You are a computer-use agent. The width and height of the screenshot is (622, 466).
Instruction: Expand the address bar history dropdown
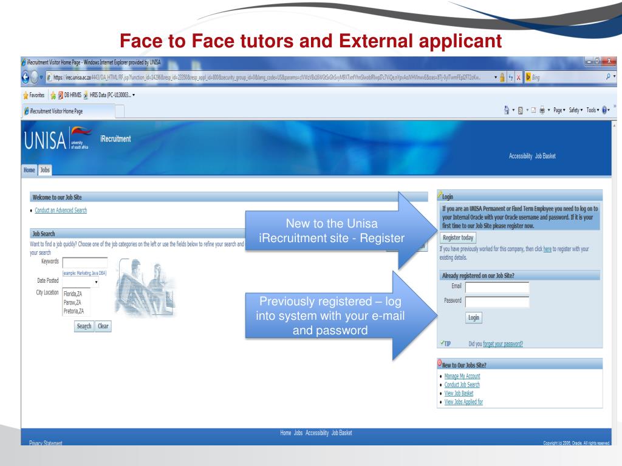(496, 77)
